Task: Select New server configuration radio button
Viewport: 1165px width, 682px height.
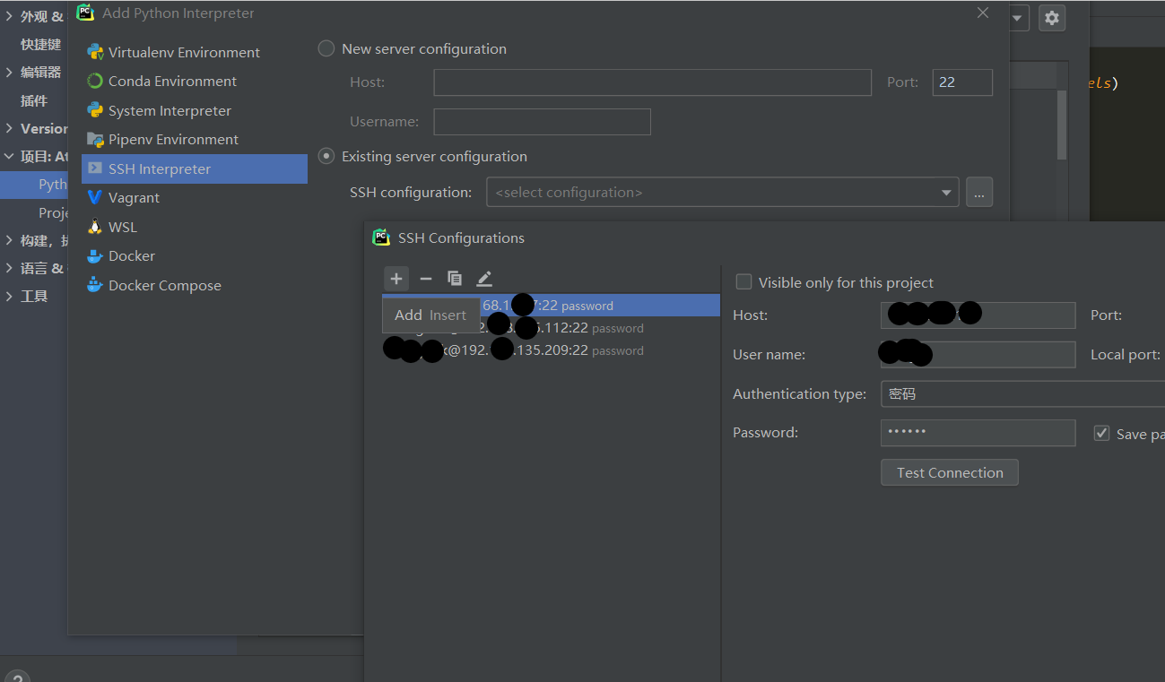Action: pyautogui.click(x=326, y=48)
